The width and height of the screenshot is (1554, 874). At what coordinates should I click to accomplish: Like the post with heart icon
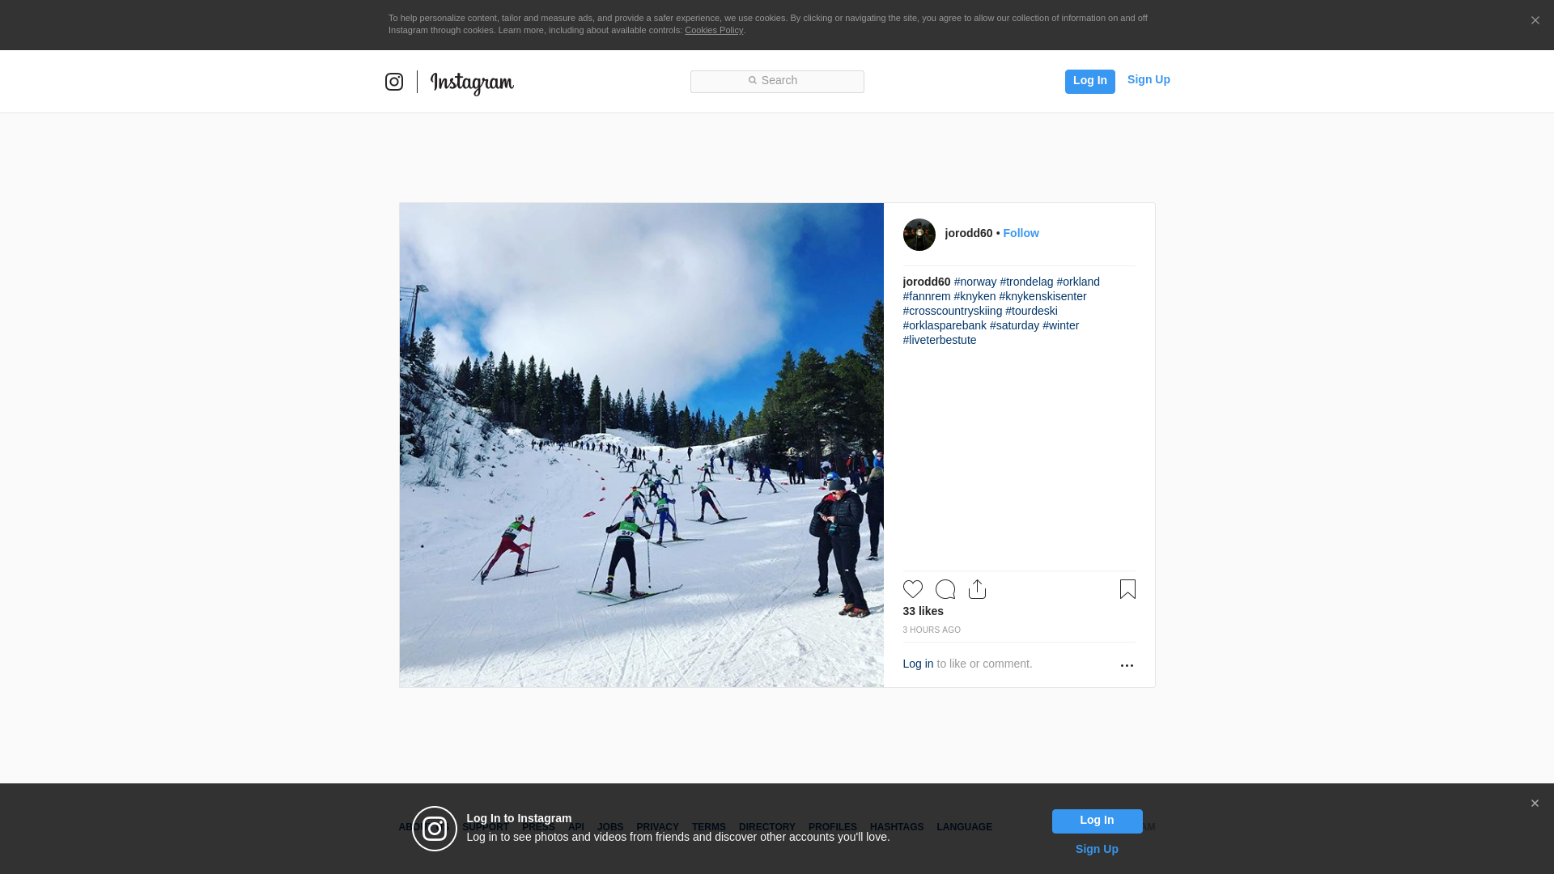coord(912,589)
